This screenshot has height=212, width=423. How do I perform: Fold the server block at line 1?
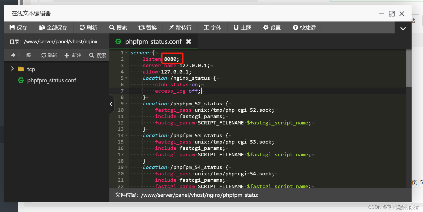pyautogui.click(x=126, y=53)
